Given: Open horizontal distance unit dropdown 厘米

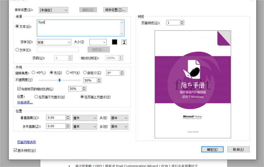Looking at the screenshot, I should 85,126.
